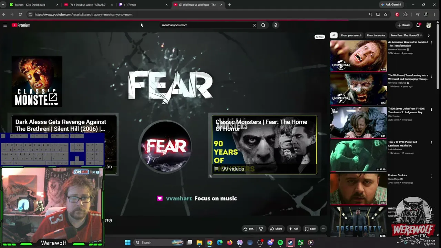Open the Classic Monsters playlist card, 99 videos
441x248 pixels.
264,145
